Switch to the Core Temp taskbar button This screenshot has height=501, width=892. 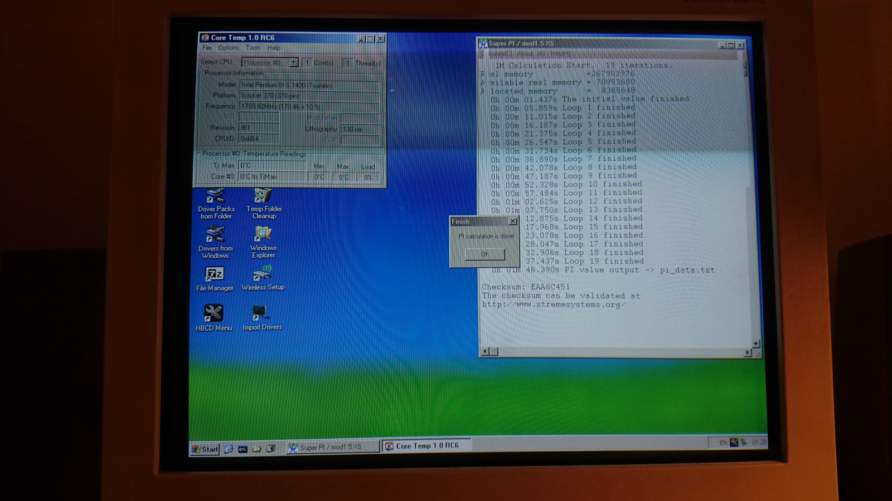pos(427,446)
